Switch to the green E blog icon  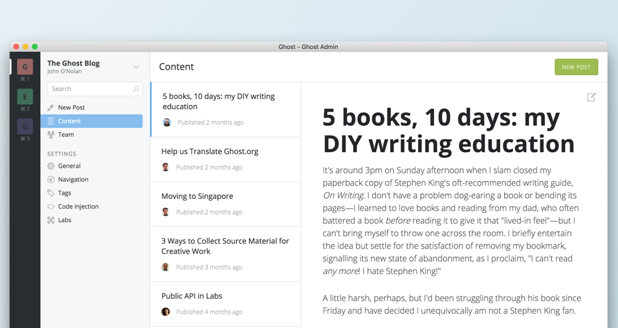[25, 97]
